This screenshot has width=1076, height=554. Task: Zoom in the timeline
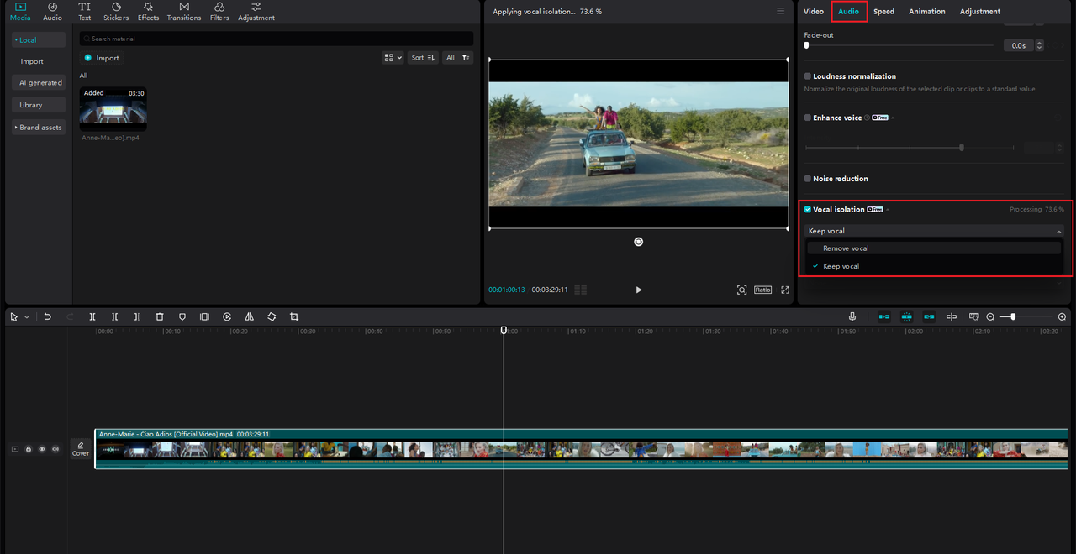tap(1062, 316)
